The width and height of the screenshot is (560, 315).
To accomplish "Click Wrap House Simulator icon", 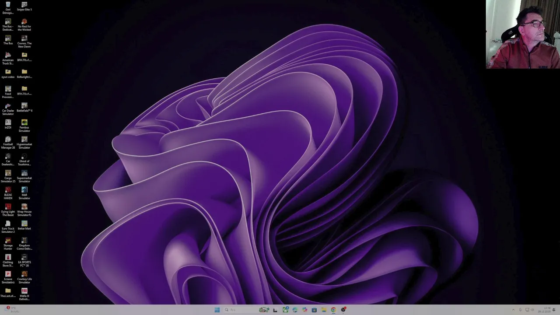I will pos(24,210).
